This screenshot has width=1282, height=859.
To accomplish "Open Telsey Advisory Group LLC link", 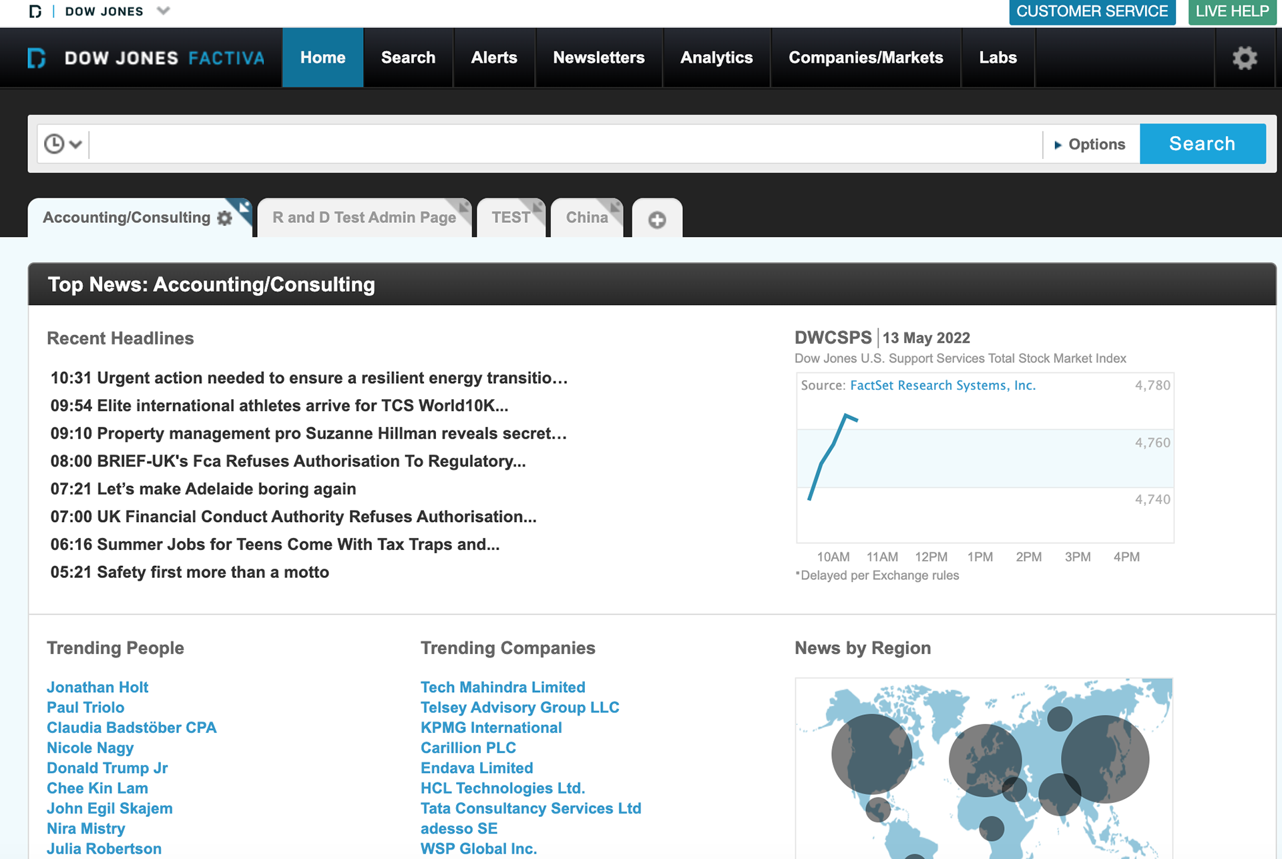I will [520, 707].
